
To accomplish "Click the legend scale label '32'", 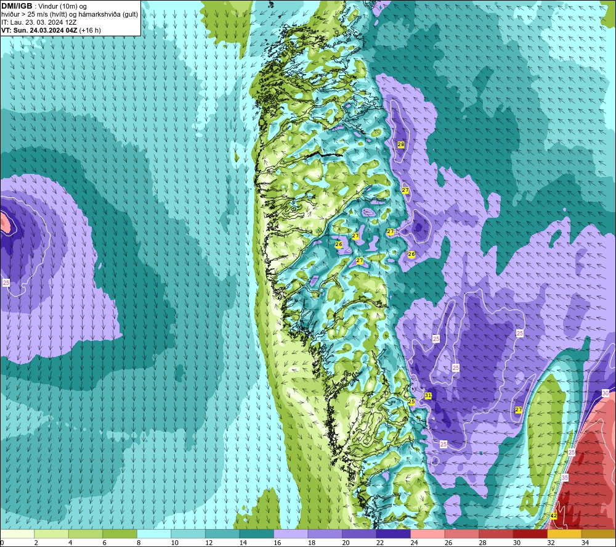I will (x=551, y=543).
